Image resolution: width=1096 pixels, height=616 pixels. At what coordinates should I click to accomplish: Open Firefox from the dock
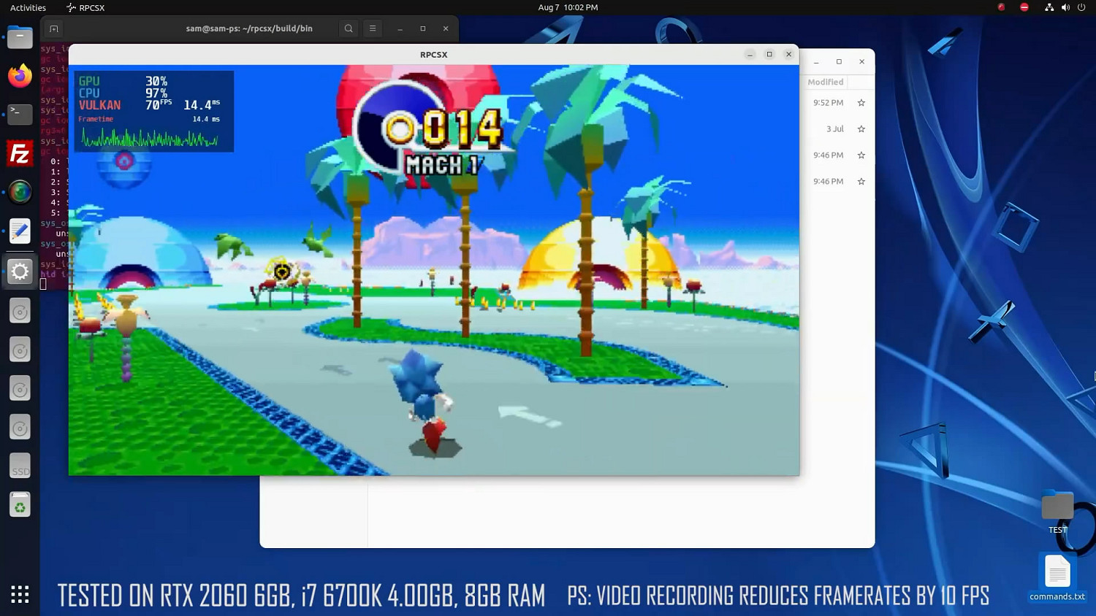20,76
